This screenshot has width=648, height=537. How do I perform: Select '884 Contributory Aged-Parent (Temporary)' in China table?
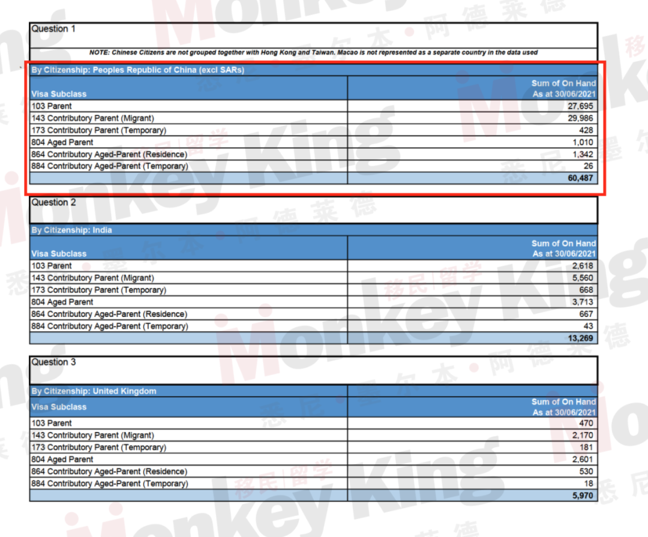[x=110, y=166]
